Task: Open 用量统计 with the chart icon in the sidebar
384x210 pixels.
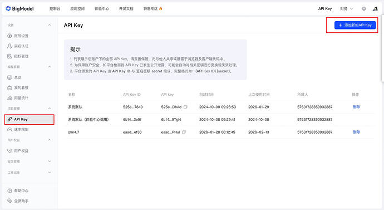Action: (18, 98)
